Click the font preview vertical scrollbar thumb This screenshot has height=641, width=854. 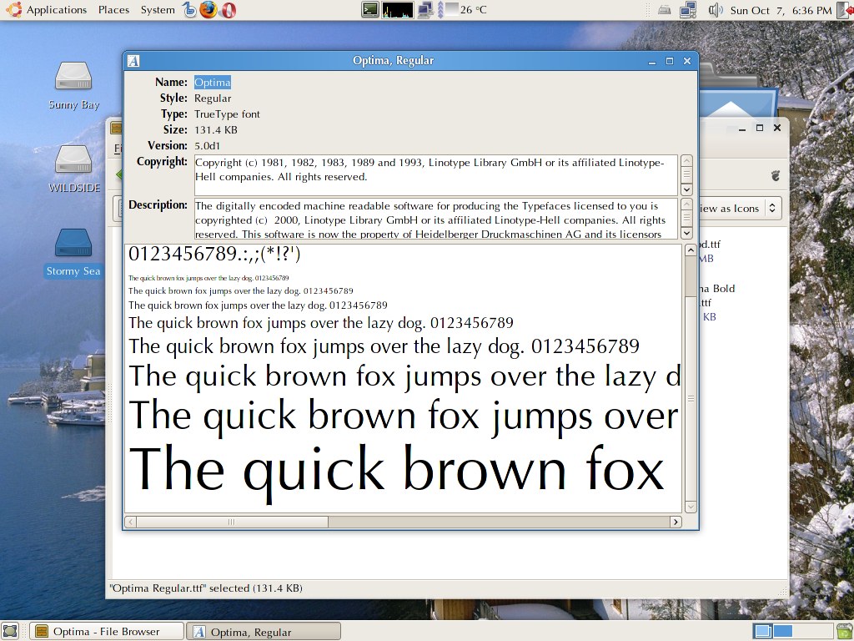(690, 398)
